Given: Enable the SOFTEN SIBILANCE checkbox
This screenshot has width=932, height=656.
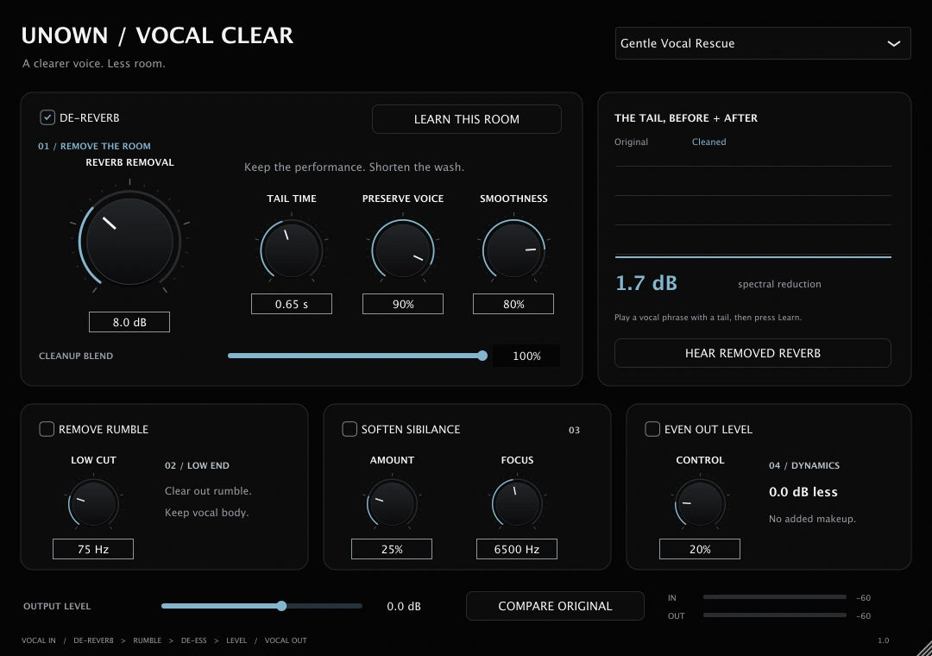Looking at the screenshot, I should click(x=349, y=429).
